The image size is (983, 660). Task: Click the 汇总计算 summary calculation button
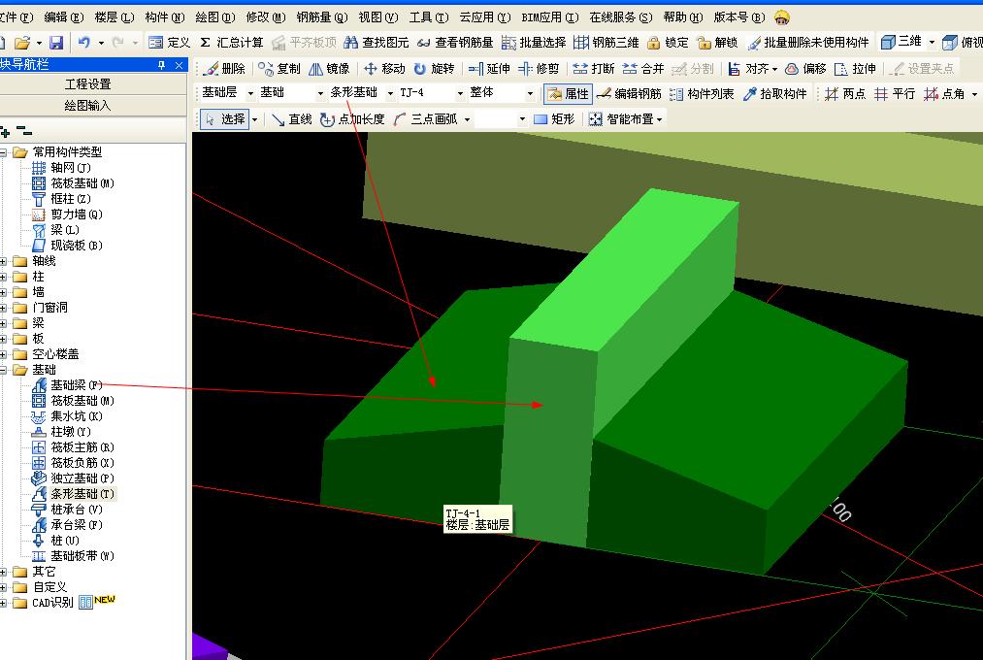point(231,43)
